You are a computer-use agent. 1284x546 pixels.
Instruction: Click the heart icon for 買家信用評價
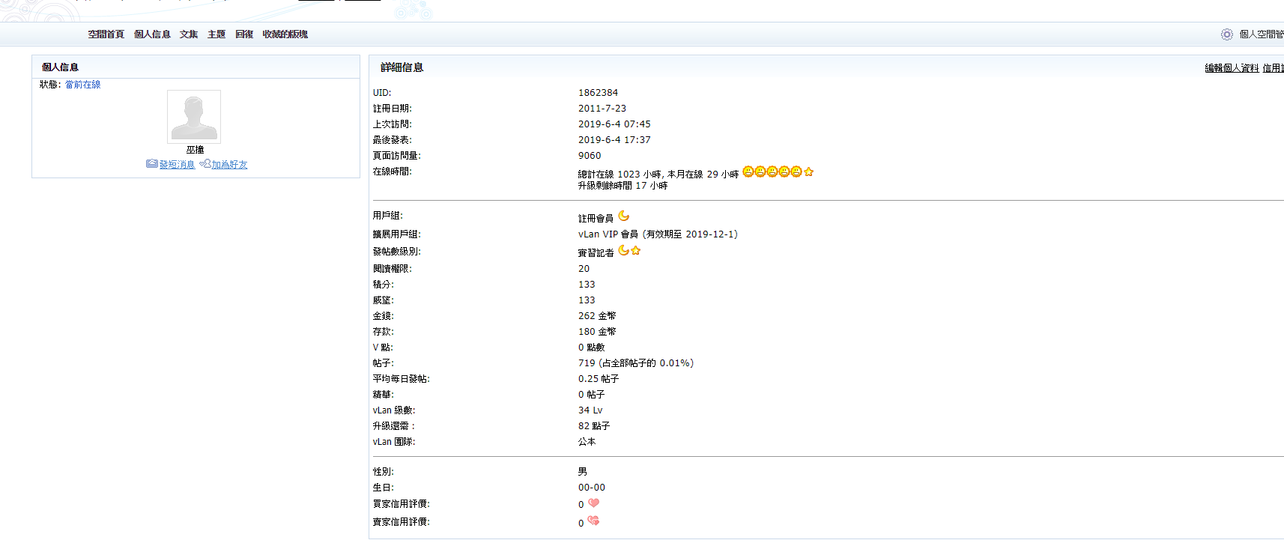[593, 503]
